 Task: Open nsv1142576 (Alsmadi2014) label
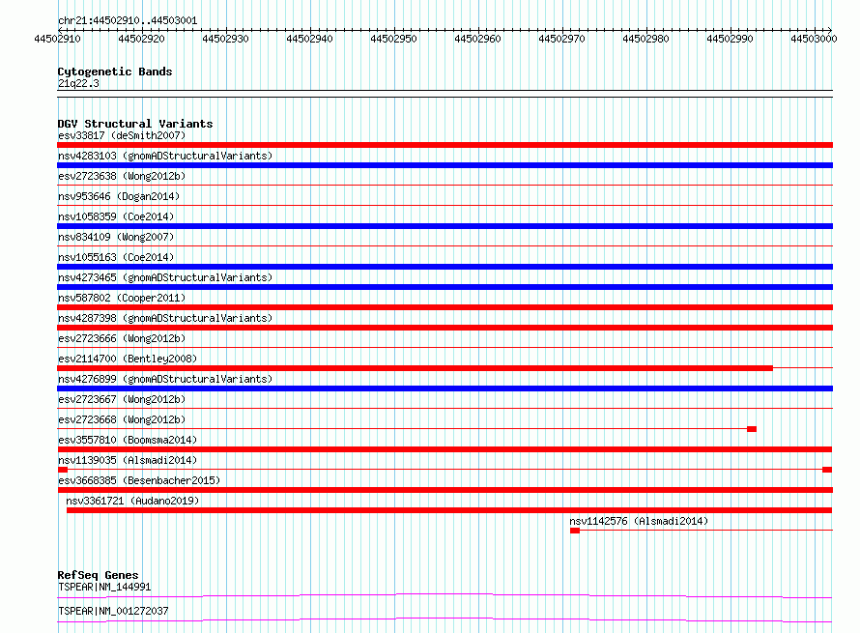(x=639, y=521)
